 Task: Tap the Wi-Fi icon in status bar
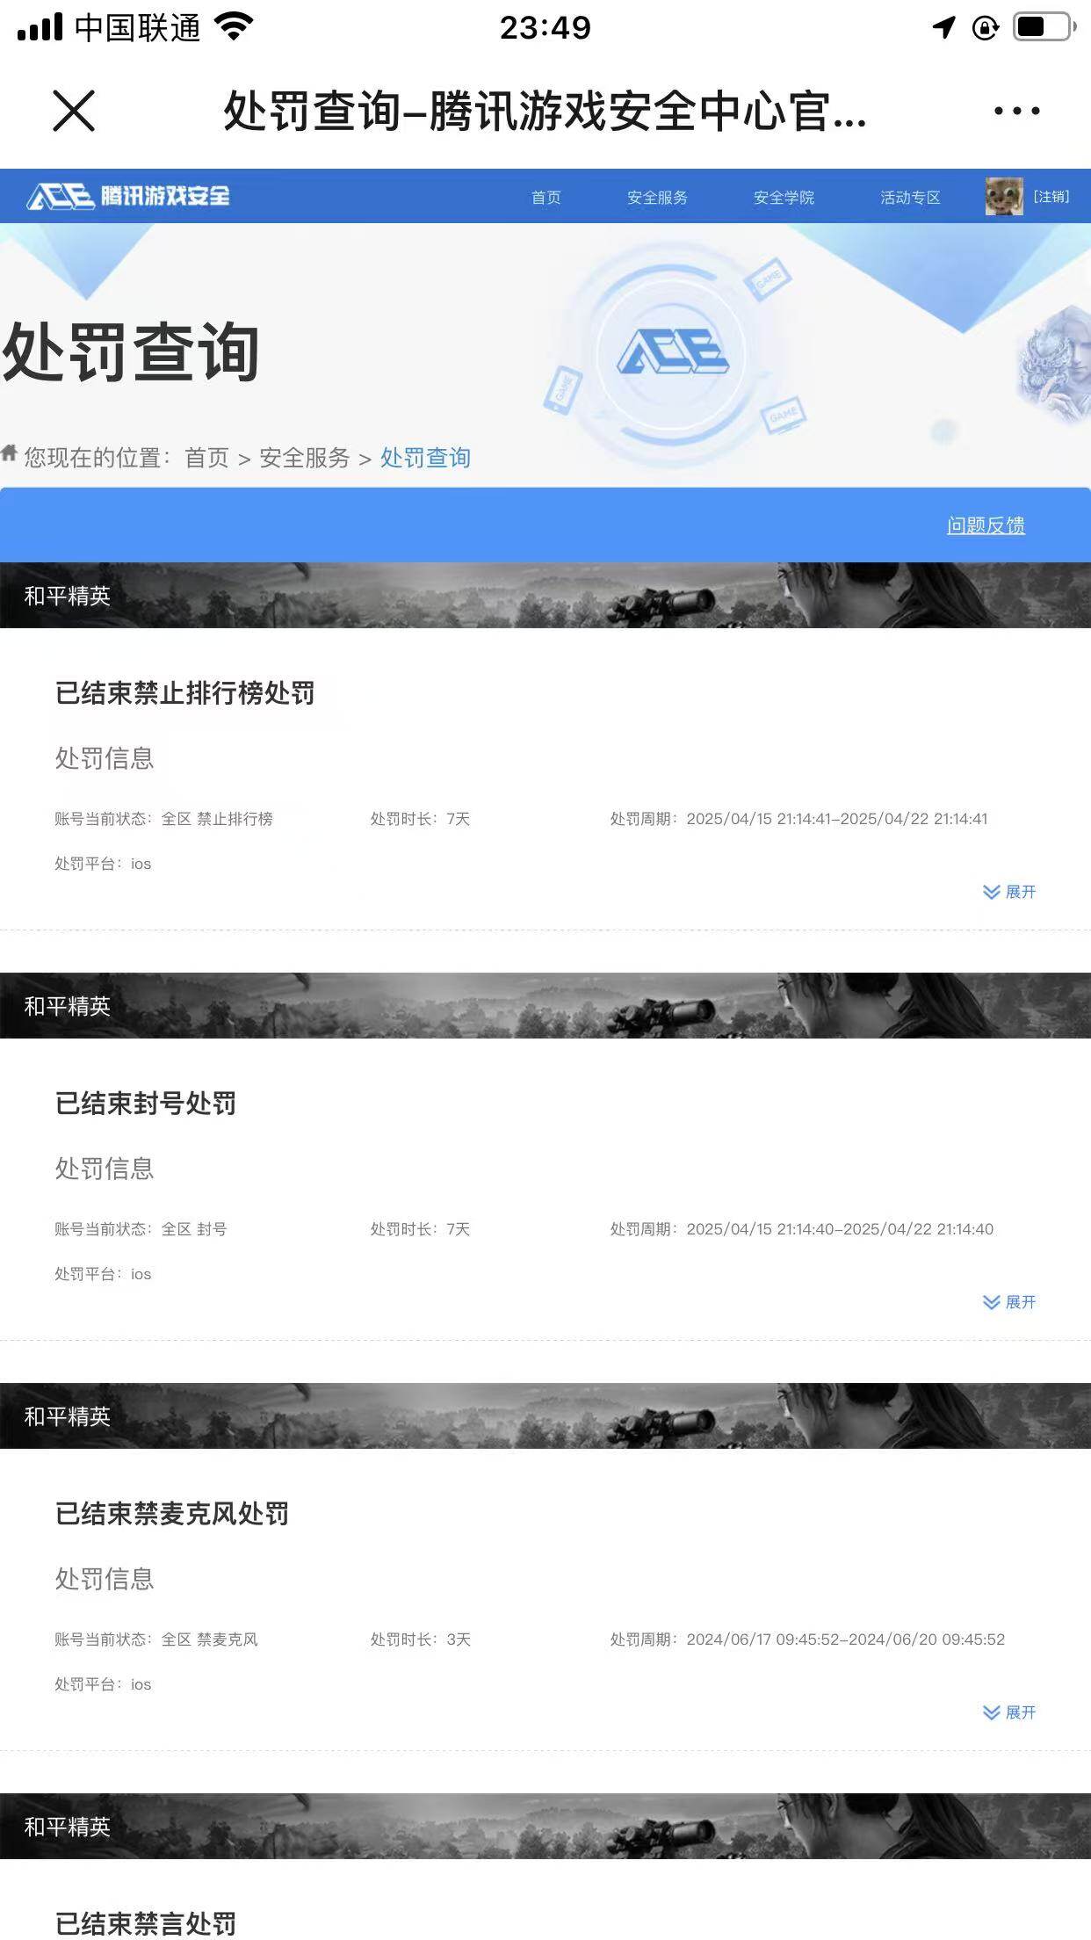(234, 26)
